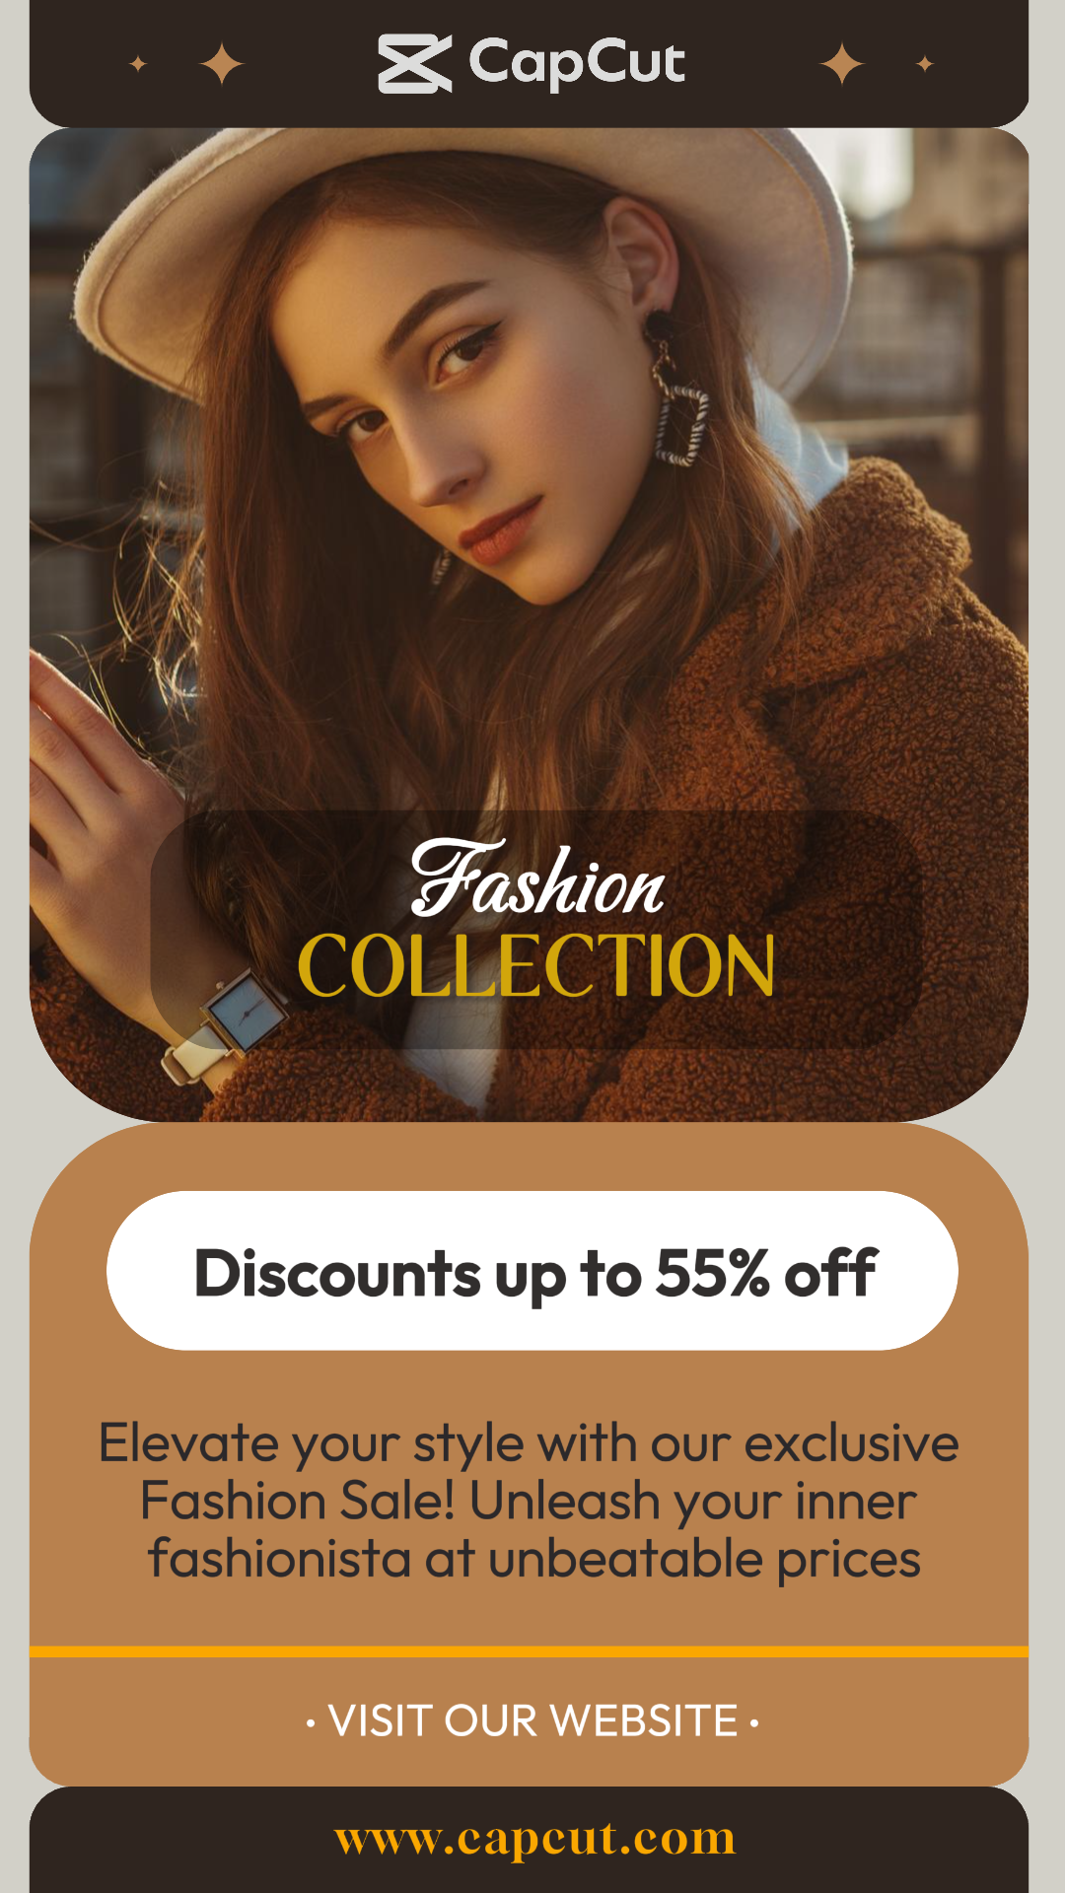Click the bullet dot before VISIT
This screenshot has height=1893, width=1065.
tap(311, 1723)
